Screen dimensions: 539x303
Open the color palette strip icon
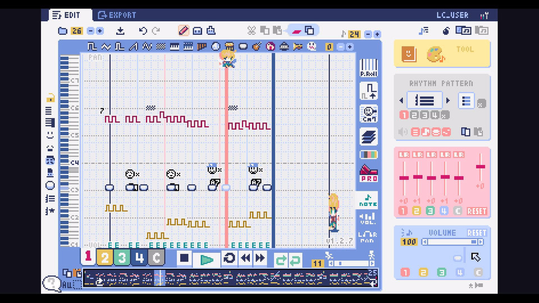click(368, 155)
